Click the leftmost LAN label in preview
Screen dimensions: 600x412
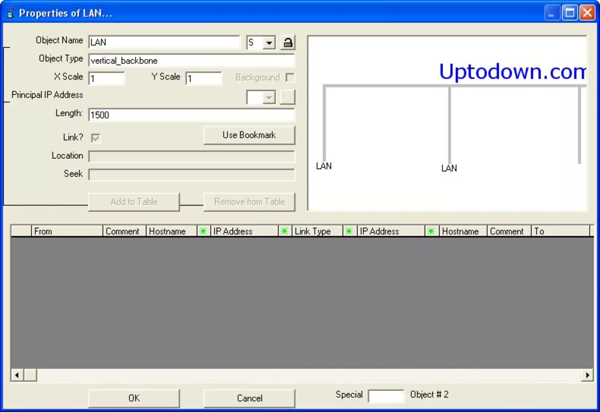point(324,166)
